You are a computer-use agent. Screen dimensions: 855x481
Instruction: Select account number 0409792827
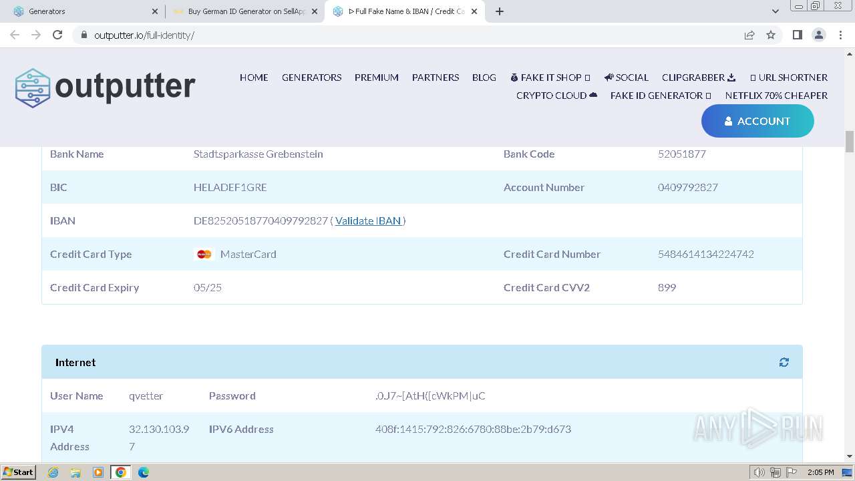coord(688,187)
